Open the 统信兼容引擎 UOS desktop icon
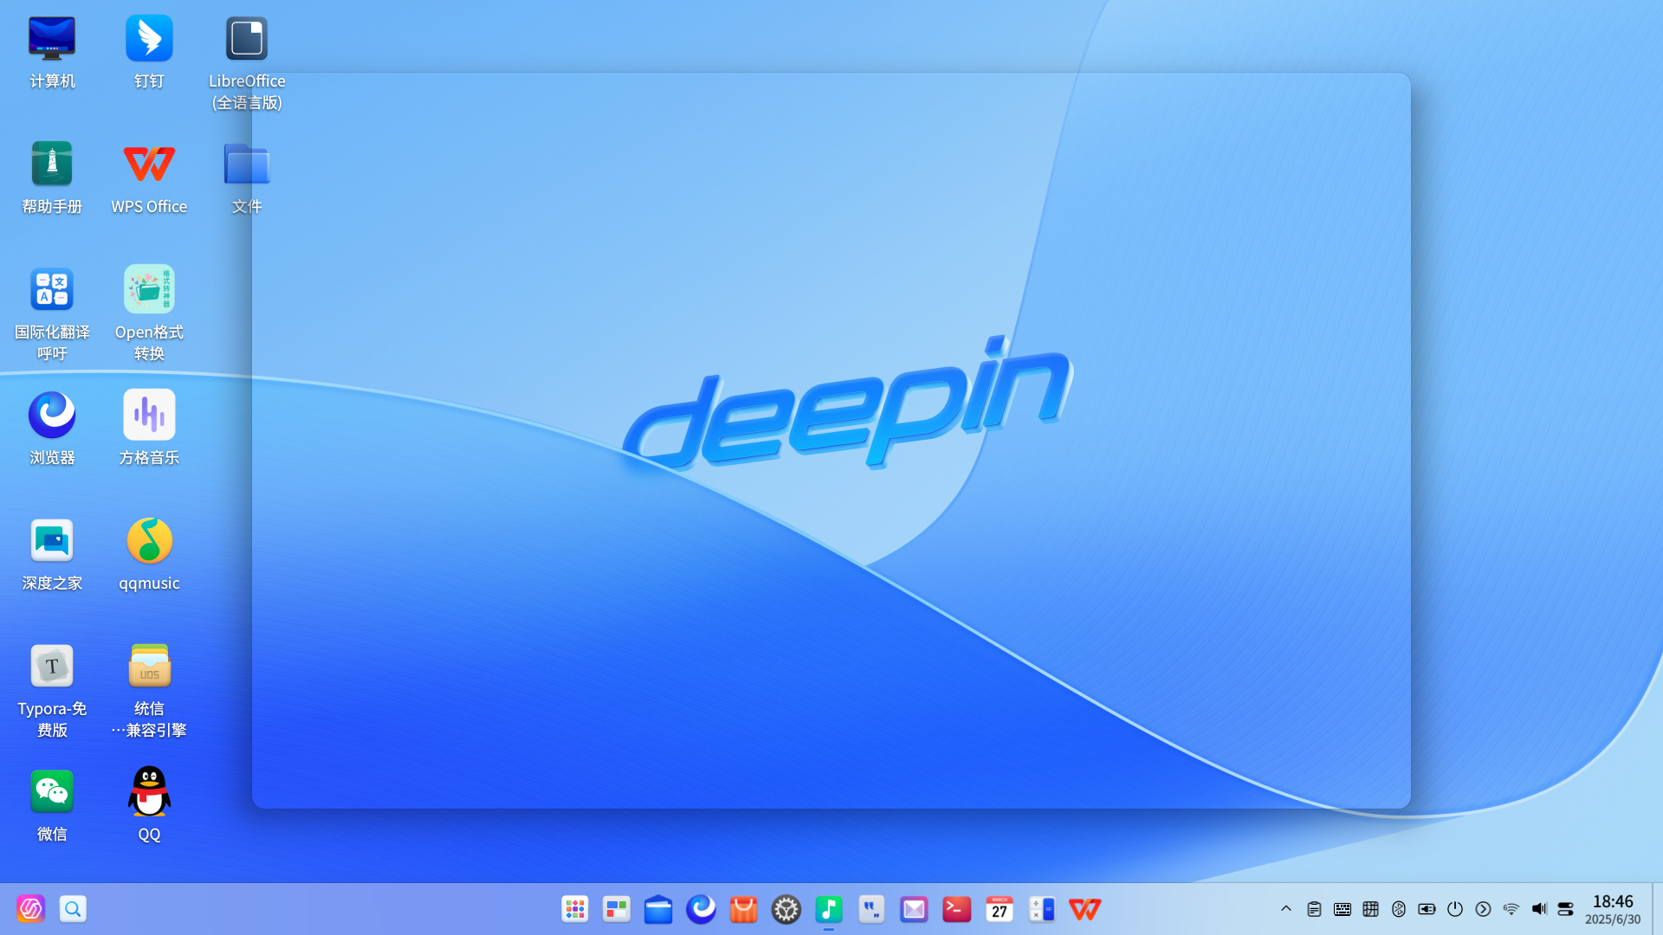The image size is (1663, 935). tap(149, 666)
